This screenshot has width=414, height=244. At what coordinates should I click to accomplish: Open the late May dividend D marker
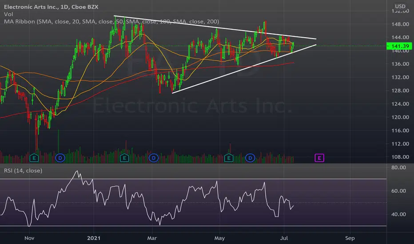[250, 158]
